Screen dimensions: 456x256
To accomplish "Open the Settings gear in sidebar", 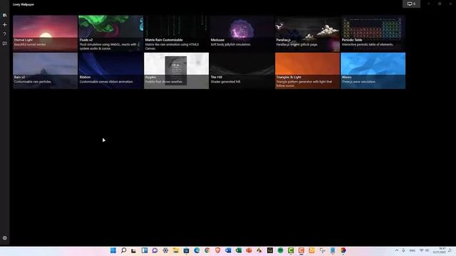I will coord(5,238).
